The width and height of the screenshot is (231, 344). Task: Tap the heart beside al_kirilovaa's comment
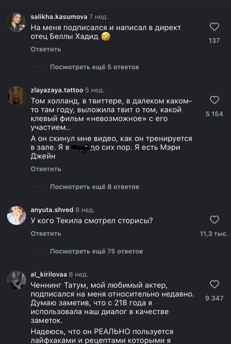click(x=215, y=283)
